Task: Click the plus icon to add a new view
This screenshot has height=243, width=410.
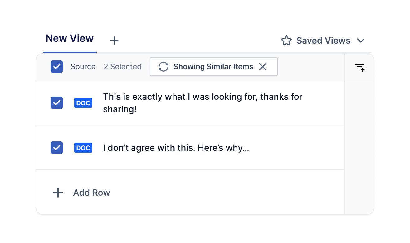Action: pyautogui.click(x=114, y=40)
